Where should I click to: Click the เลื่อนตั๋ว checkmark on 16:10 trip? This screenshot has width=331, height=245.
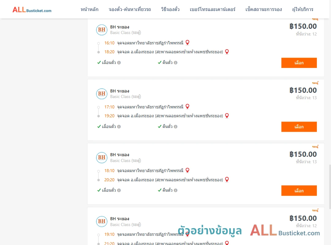click(99, 62)
